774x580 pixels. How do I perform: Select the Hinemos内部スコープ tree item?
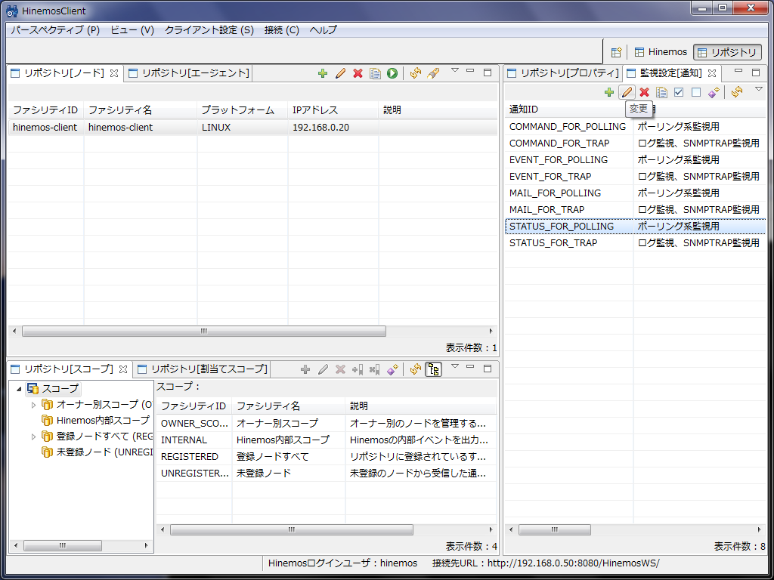pyautogui.click(x=96, y=421)
